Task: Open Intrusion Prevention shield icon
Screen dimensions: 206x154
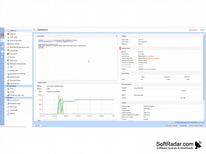Action: [x=8, y=41]
